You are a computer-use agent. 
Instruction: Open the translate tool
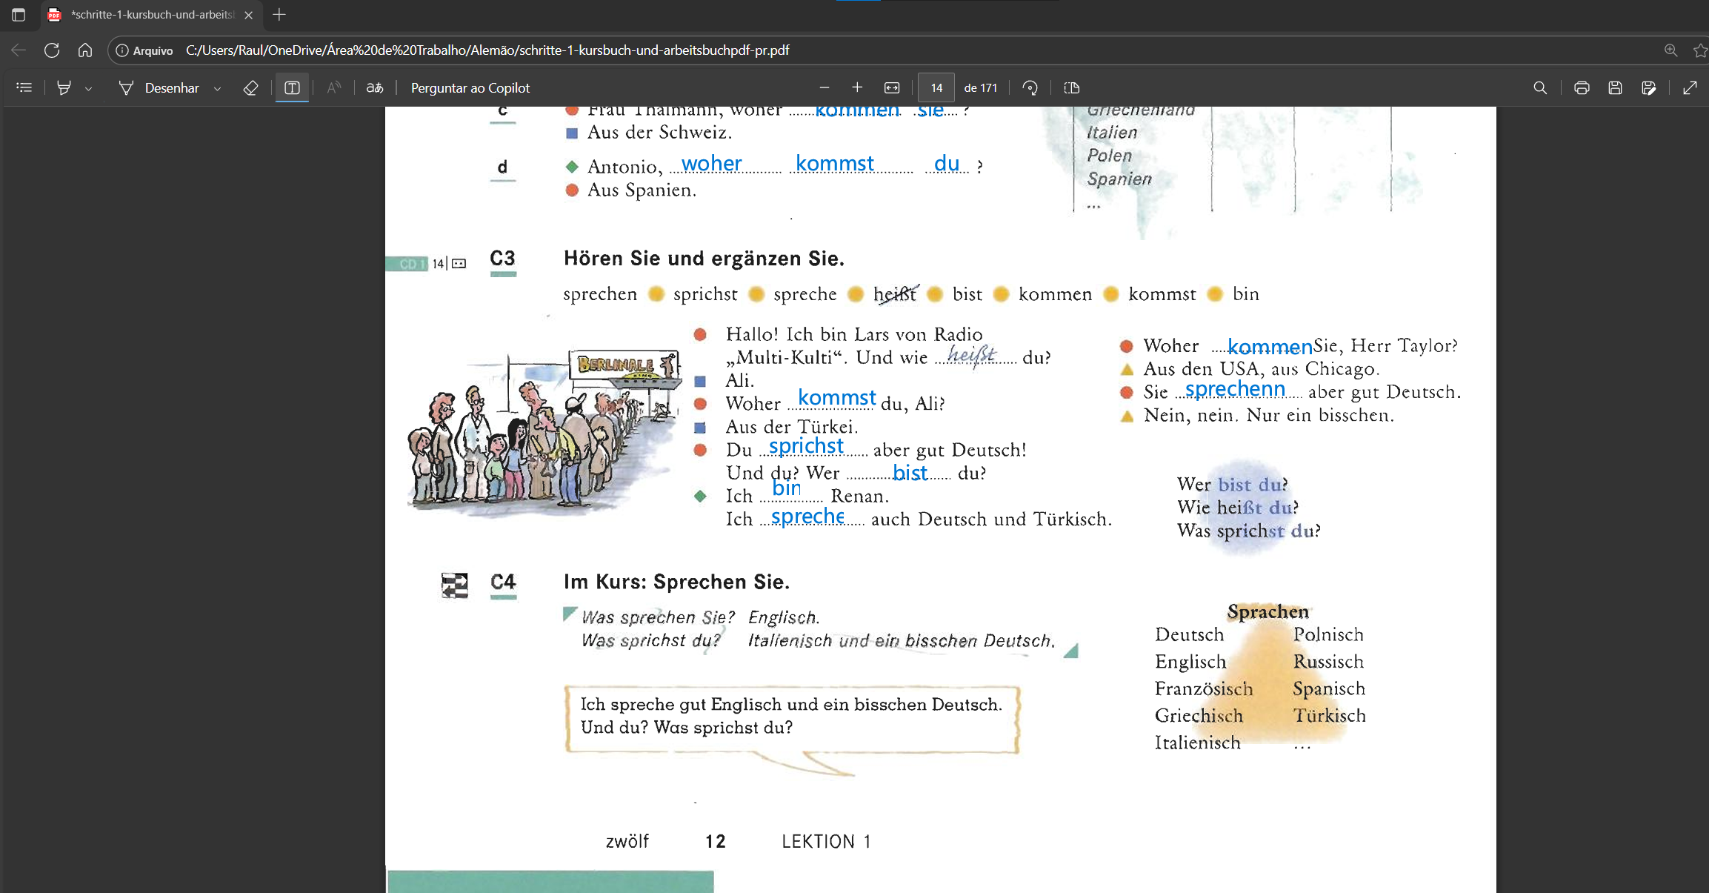pyautogui.click(x=375, y=87)
